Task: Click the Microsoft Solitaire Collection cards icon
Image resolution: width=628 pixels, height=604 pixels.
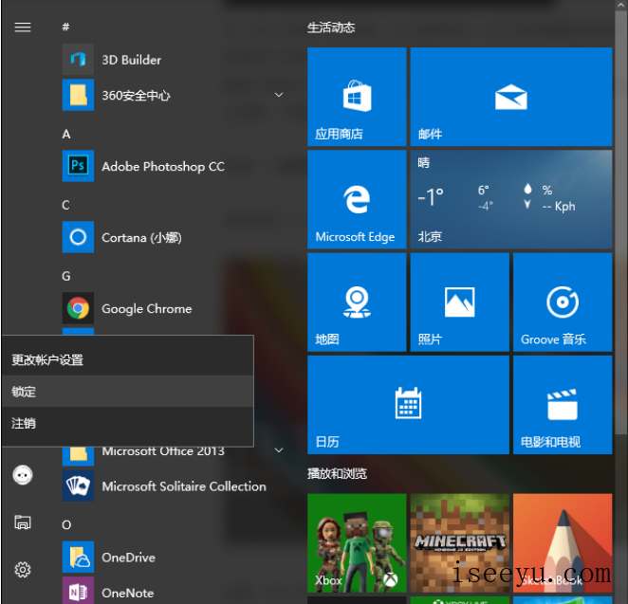Action: tap(78, 485)
